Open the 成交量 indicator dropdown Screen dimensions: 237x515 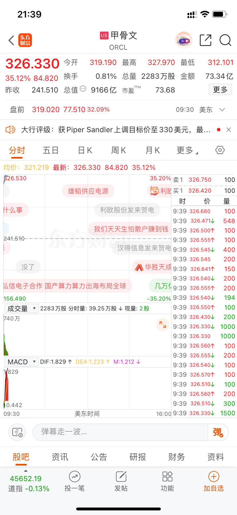coord(21,308)
